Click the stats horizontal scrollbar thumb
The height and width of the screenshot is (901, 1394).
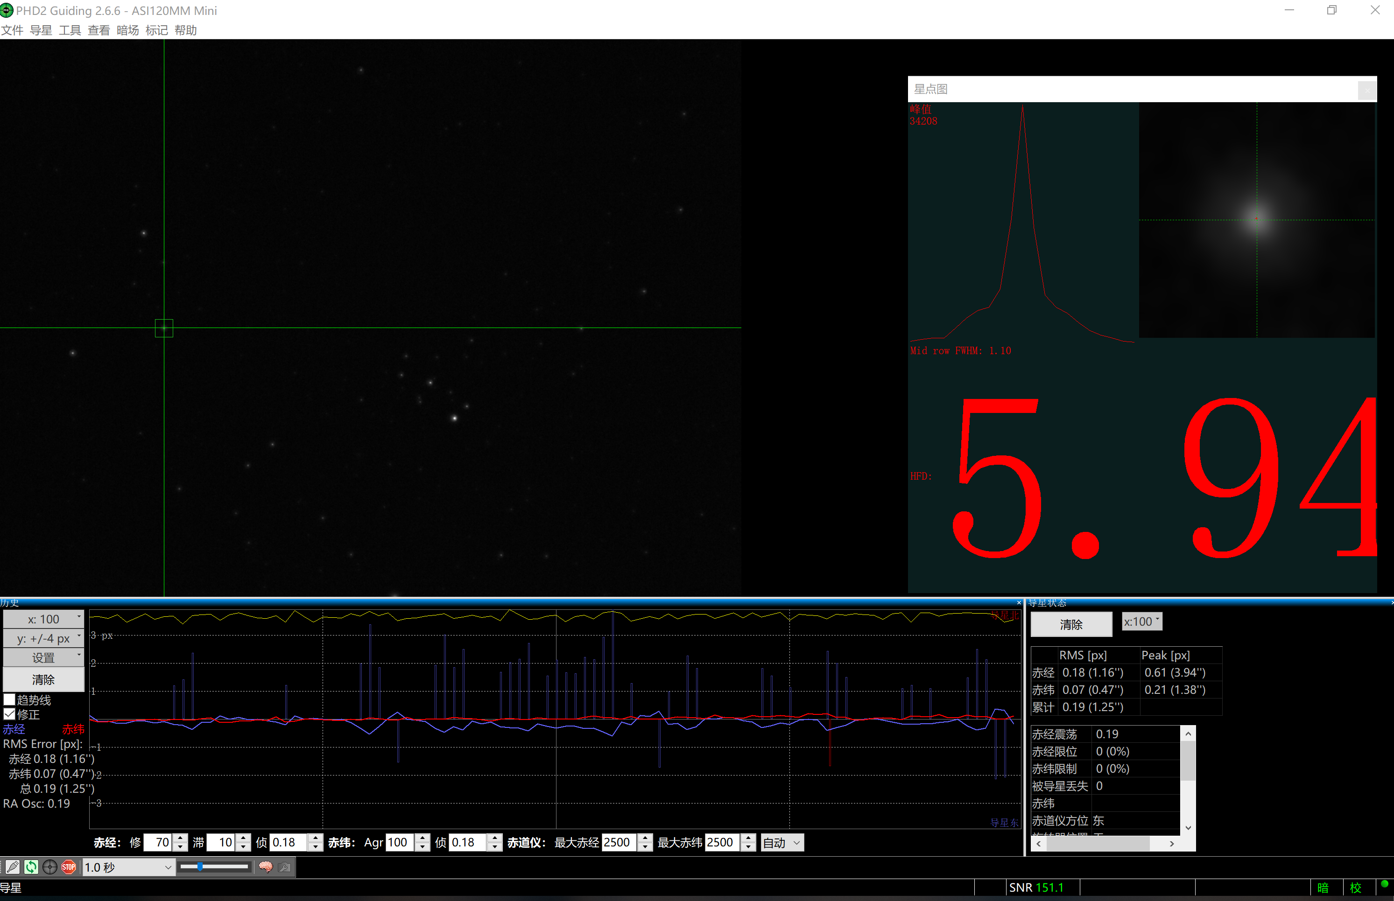click(x=1098, y=844)
